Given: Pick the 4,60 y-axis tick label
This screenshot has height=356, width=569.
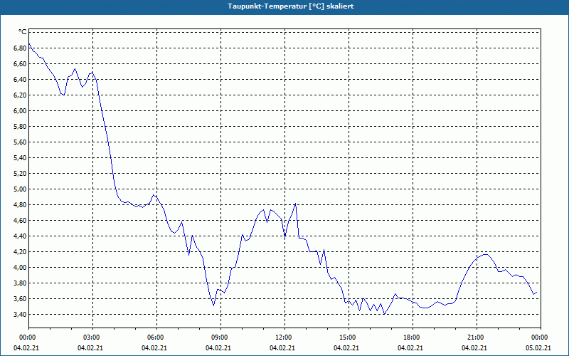Looking at the screenshot, I should point(20,220).
